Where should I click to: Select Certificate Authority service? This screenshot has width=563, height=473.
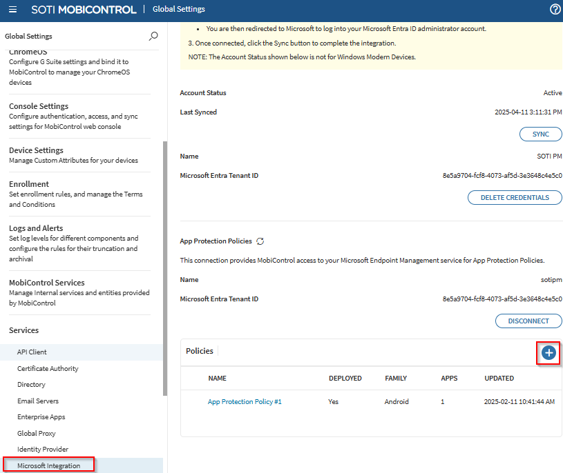pos(48,368)
